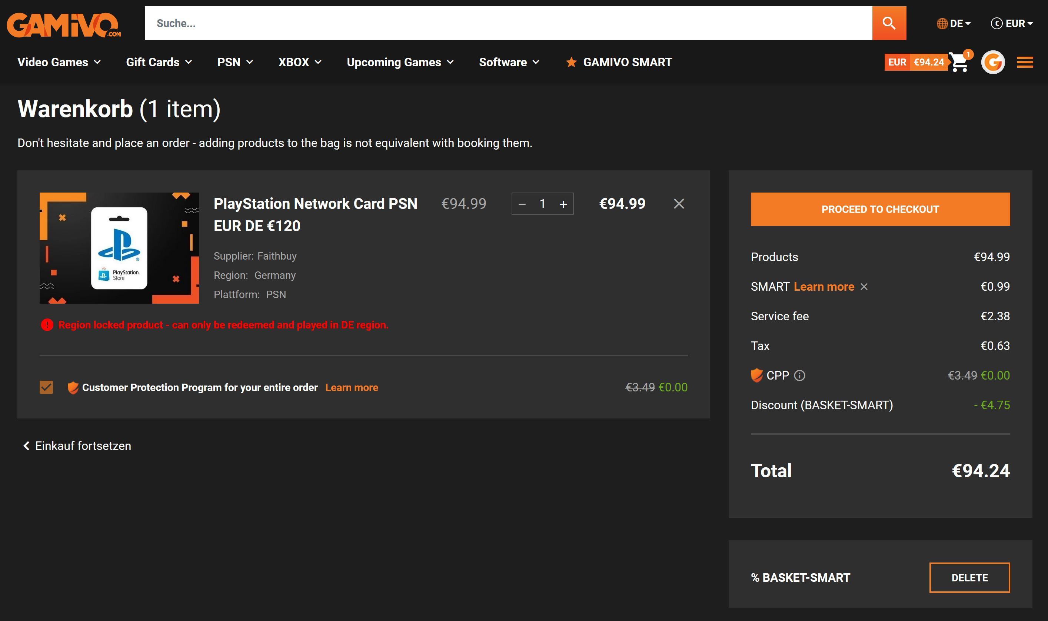This screenshot has width=1048, height=621.
Task: Delete the BASKET-SMART coupon
Action: (969, 577)
